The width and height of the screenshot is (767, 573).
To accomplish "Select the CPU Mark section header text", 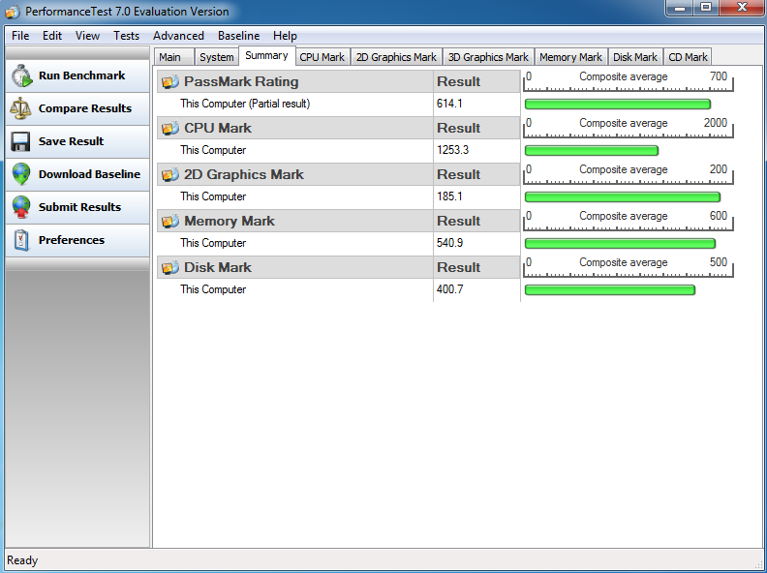I will pos(218,128).
